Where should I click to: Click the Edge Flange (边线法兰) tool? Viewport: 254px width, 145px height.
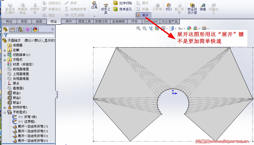(52, 3)
